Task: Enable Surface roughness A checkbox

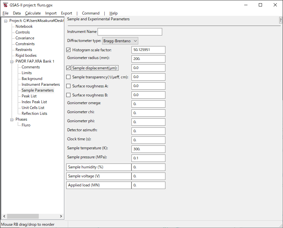Action: pyautogui.click(x=68, y=86)
